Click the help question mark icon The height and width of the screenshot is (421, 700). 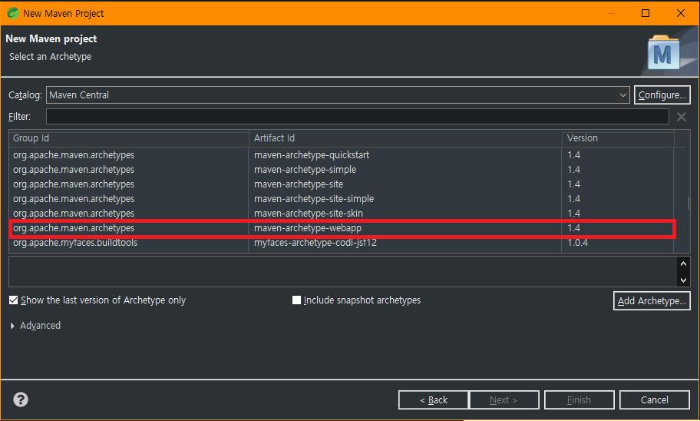[21, 399]
